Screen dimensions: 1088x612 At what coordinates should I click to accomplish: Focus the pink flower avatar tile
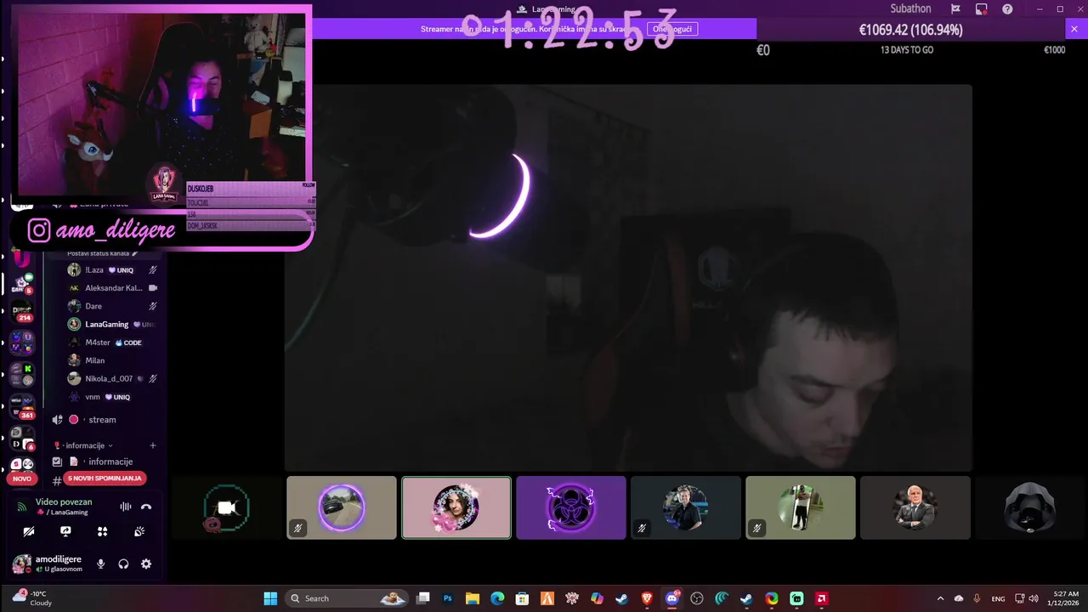tap(456, 507)
